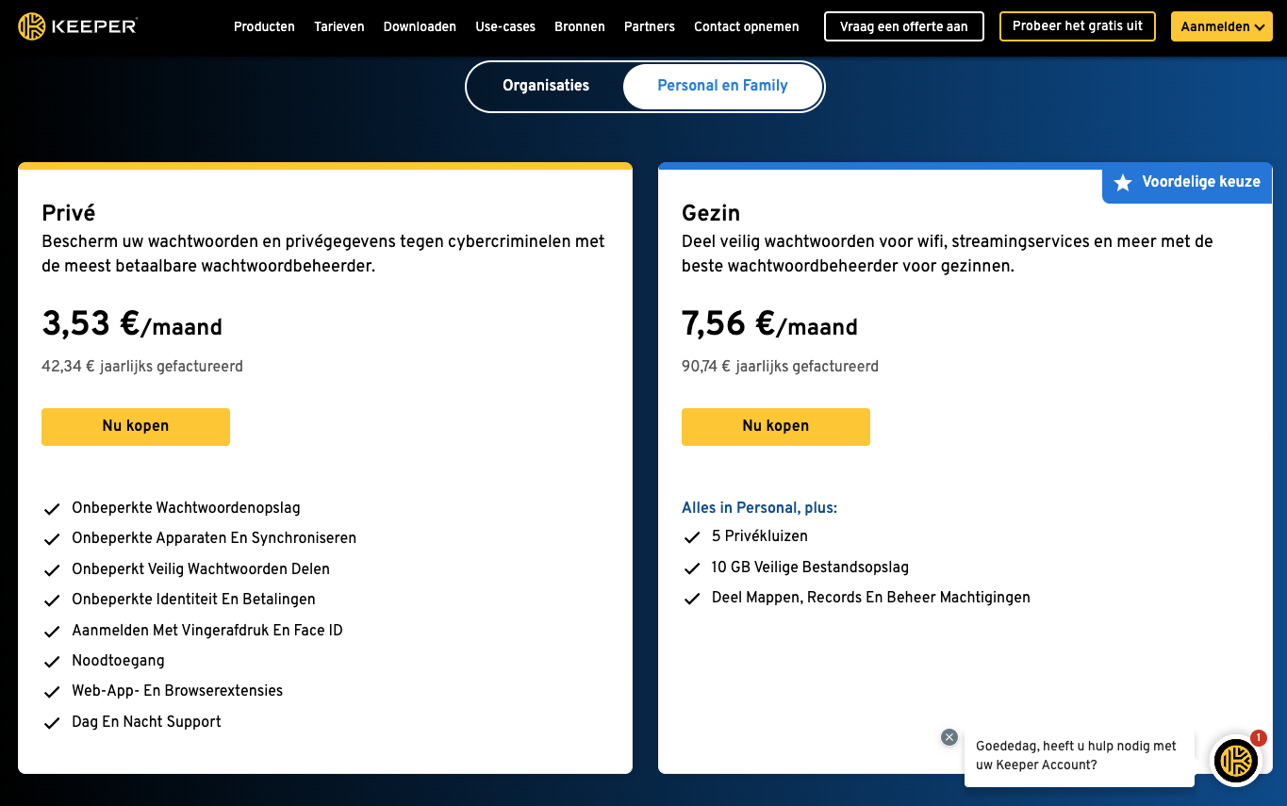1287x806 pixels.
Task: Click the Gezin plan title
Action: click(x=711, y=213)
